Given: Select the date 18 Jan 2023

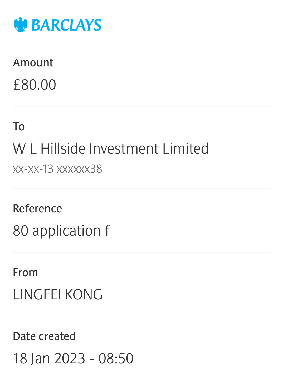Looking at the screenshot, I should pos(49,359).
